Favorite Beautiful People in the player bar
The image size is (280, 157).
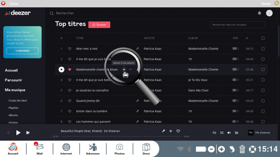click(x=178, y=131)
